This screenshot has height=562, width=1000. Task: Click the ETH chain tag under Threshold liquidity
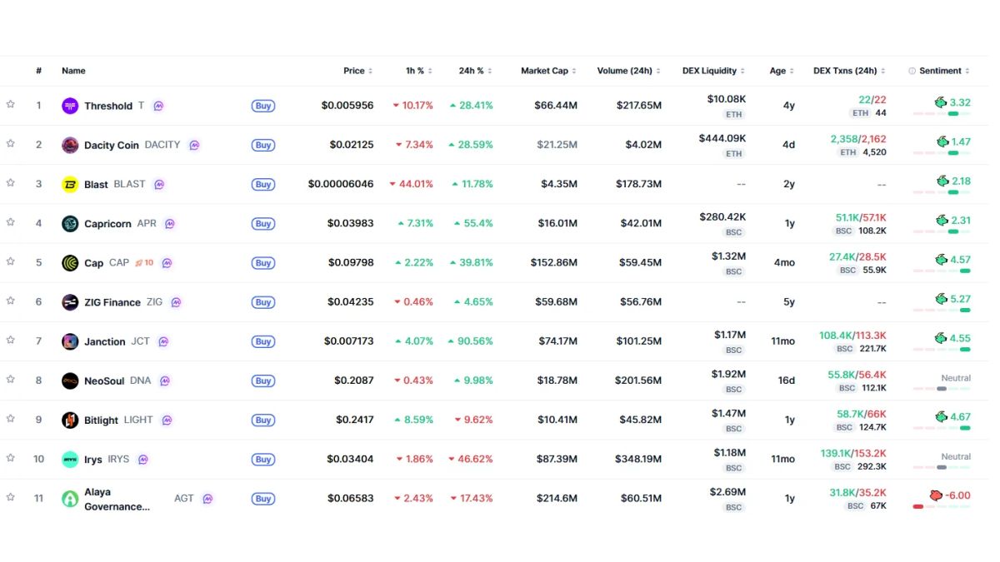(733, 114)
